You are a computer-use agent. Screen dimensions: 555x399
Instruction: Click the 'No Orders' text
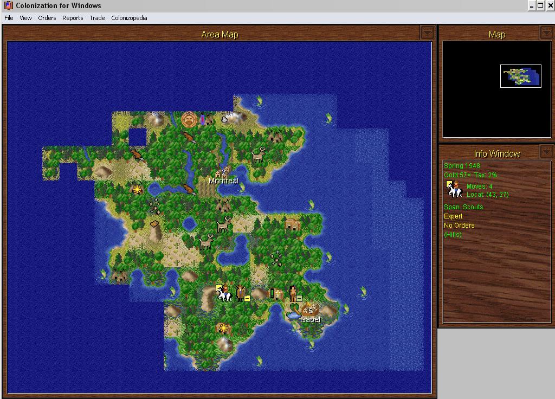(x=459, y=225)
